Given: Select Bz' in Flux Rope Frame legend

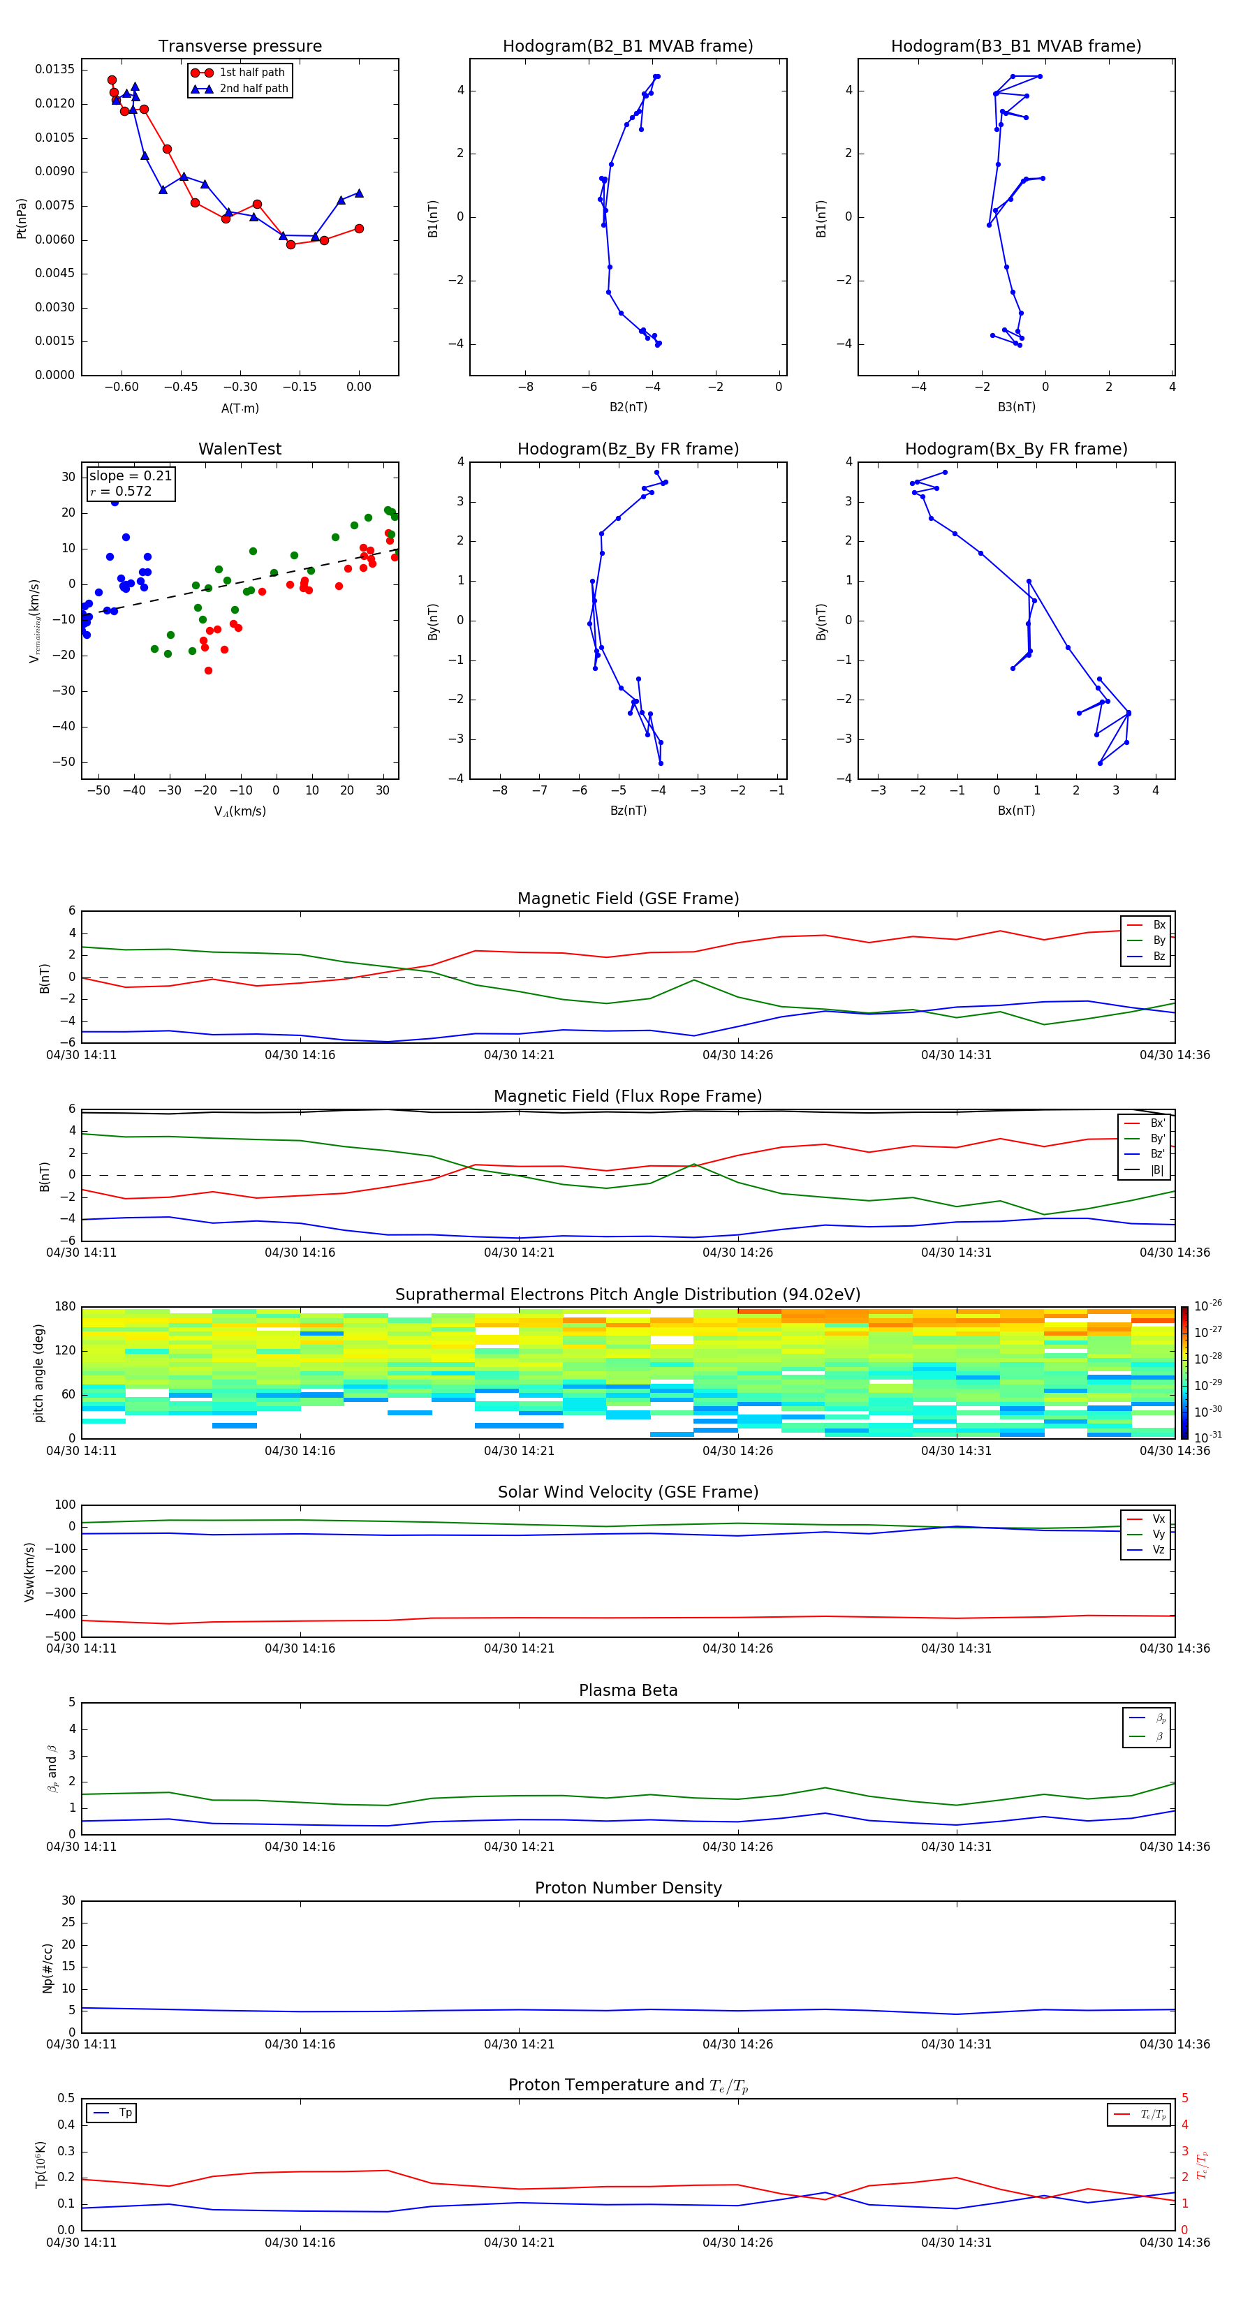Looking at the screenshot, I should click(x=1145, y=1154).
